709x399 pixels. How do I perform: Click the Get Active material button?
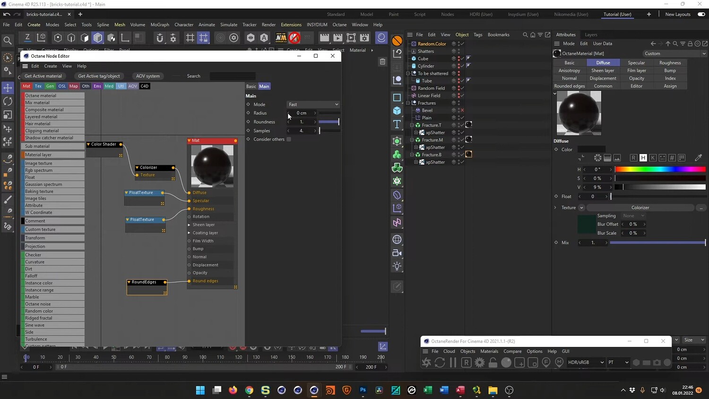point(43,76)
